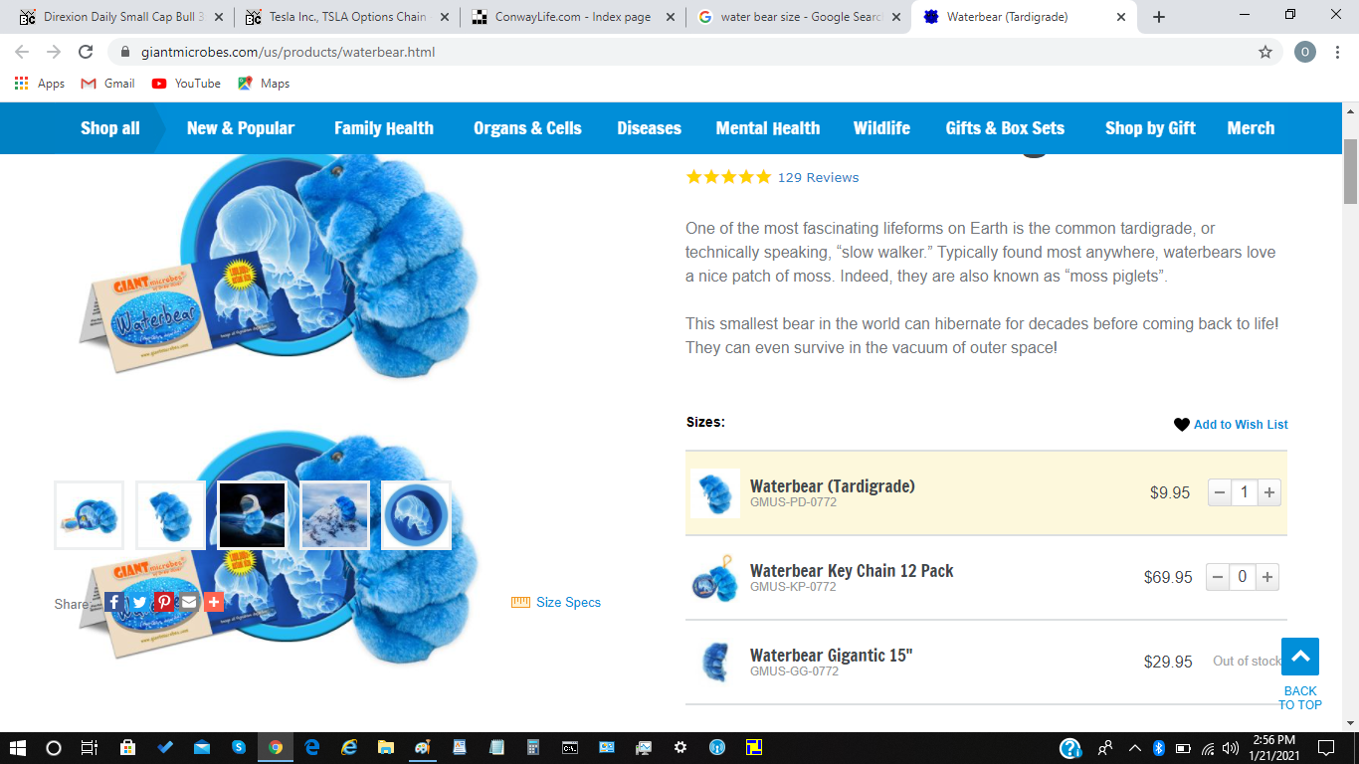Open New & Popular menu

(241, 128)
